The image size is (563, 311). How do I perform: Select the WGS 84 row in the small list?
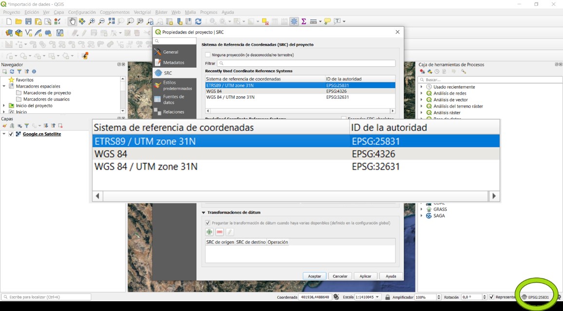300,91
